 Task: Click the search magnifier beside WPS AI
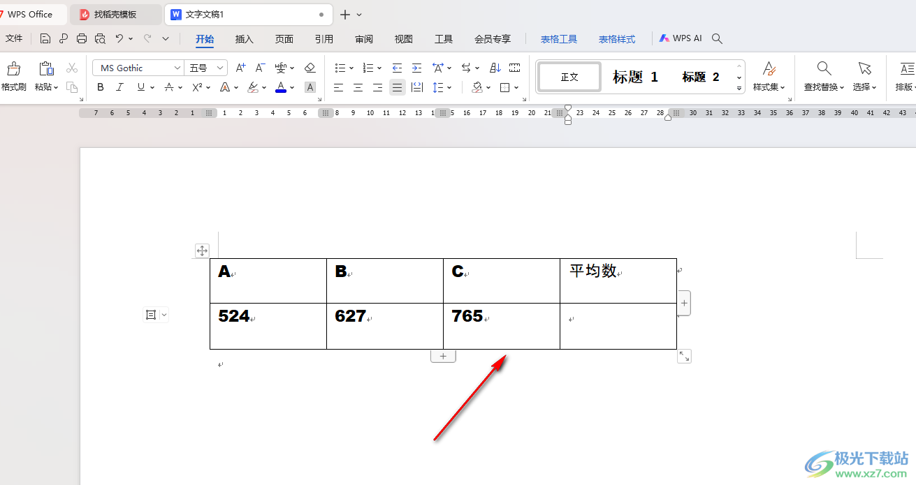click(x=716, y=39)
